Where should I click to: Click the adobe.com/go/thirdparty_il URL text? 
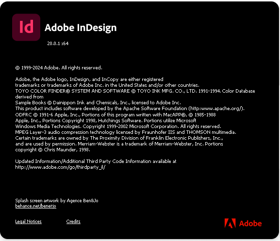60,167
